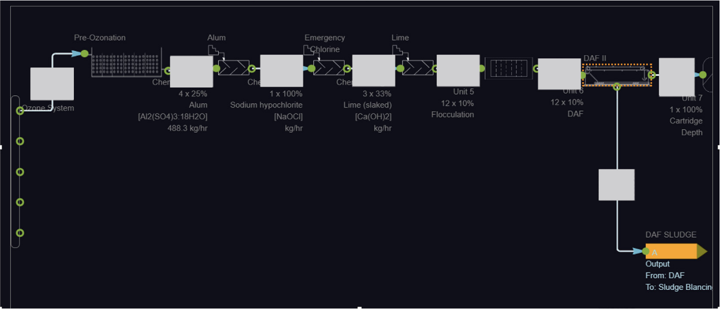Click the 488.3 kg/hr Alum dose value

click(187, 128)
